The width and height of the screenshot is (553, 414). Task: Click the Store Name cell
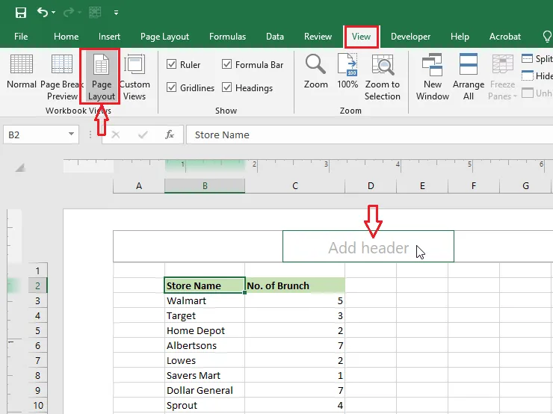205,285
